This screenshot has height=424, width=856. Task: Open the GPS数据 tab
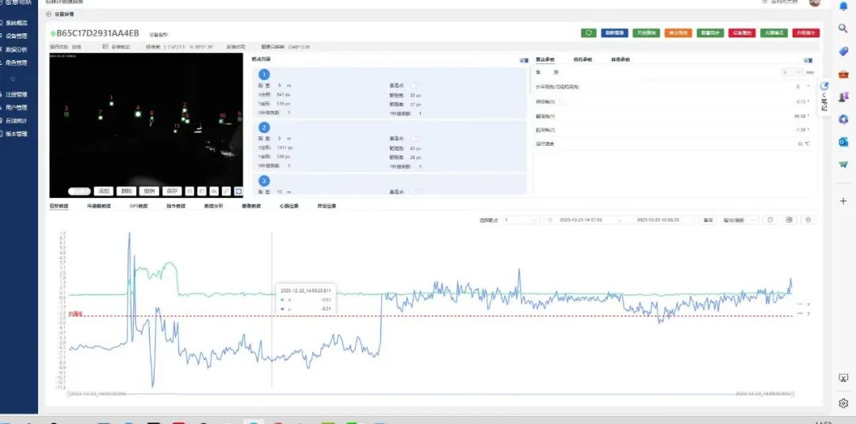coord(139,206)
